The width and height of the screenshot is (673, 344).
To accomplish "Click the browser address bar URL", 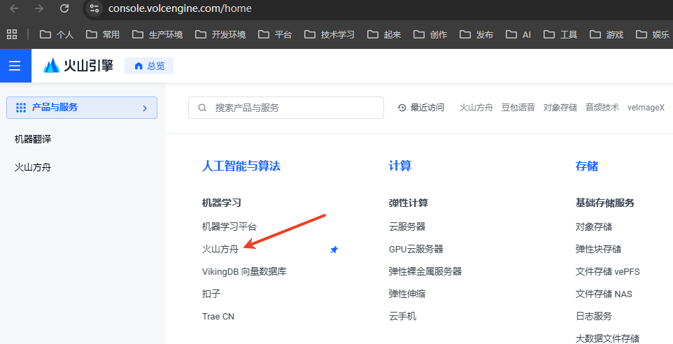I will coord(180,8).
